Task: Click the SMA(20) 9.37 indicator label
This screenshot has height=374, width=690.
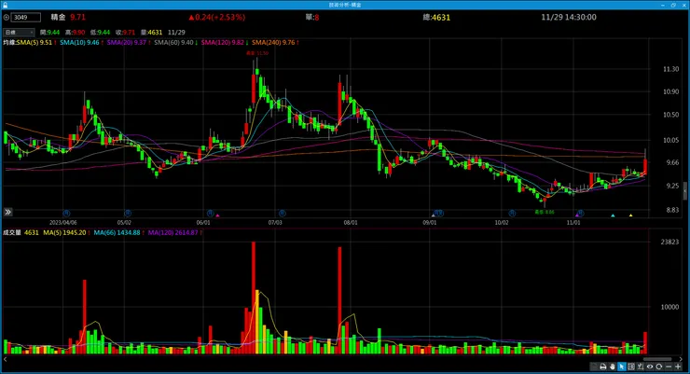Action: (x=129, y=43)
